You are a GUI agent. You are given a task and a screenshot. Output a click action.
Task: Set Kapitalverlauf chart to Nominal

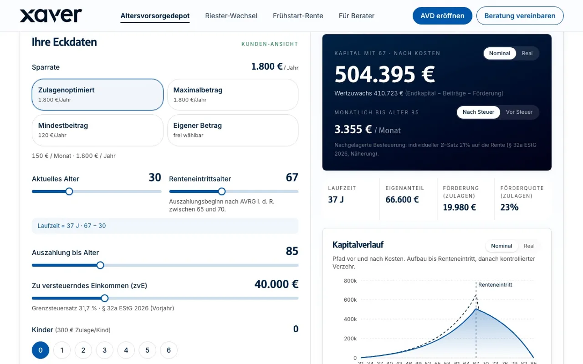tap(502, 246)
